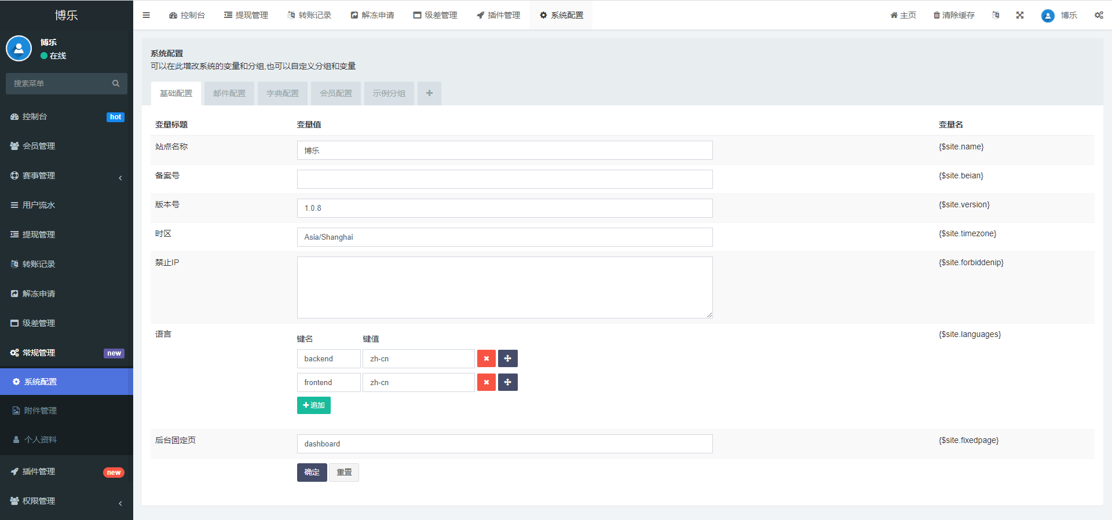
Task: Click the 清除缓存 trash button
Action: coord(954,15)
